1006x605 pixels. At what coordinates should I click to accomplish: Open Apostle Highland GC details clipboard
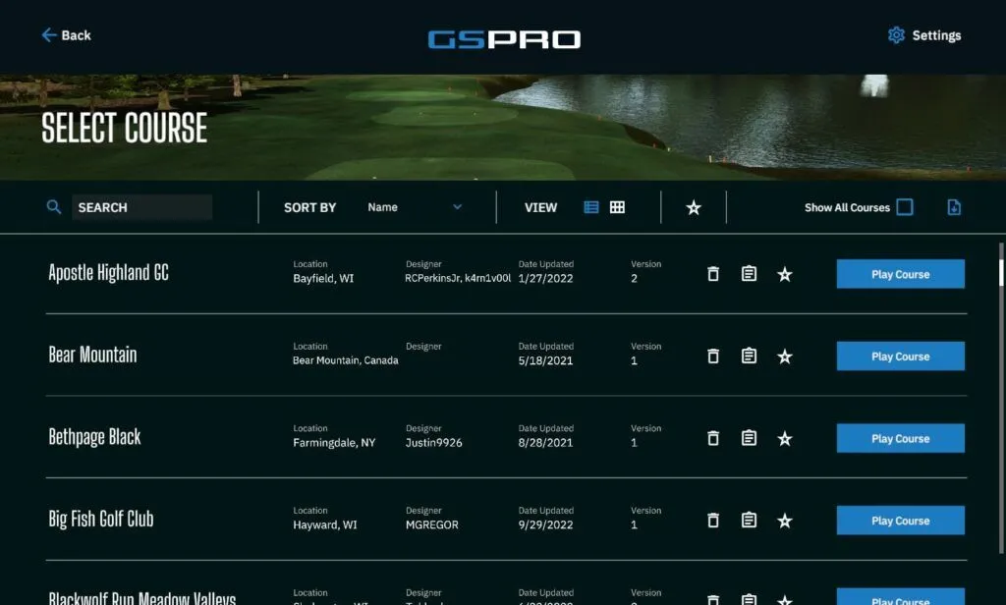pos(749,274)
